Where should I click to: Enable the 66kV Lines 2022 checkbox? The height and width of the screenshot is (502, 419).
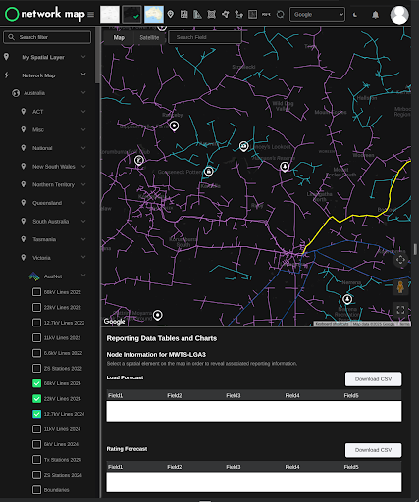coord(36,292)
